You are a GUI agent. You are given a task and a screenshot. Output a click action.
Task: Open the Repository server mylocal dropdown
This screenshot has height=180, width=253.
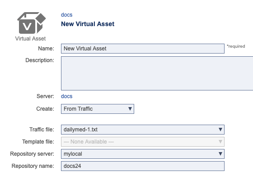(143, 154)
